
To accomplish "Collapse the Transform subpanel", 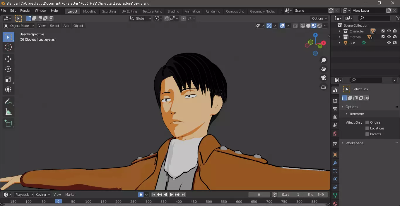I will (x=347, y=114).
